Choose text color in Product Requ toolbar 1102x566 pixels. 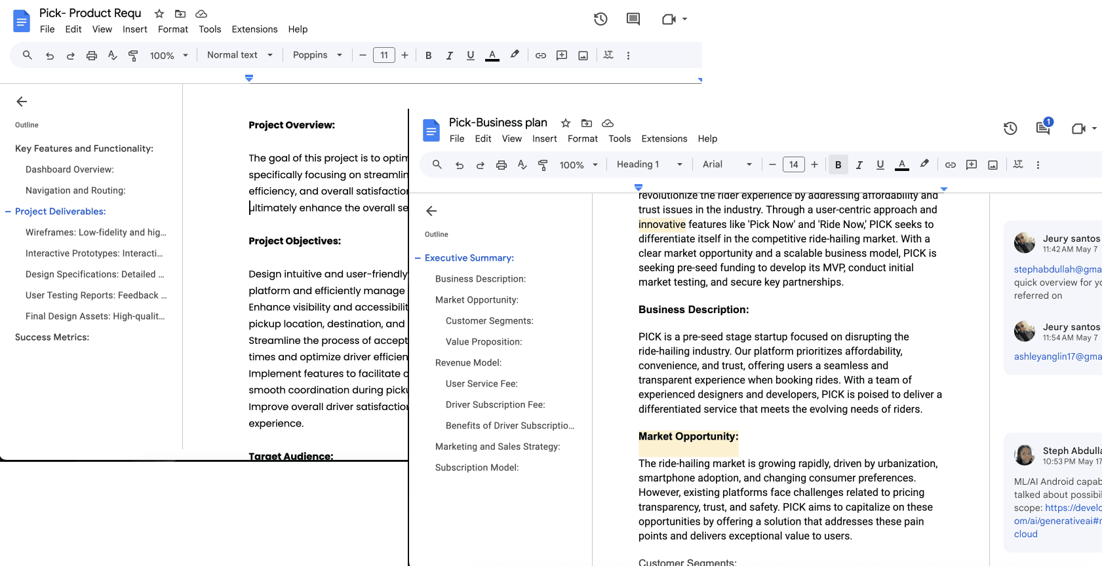tap(492, 56)
